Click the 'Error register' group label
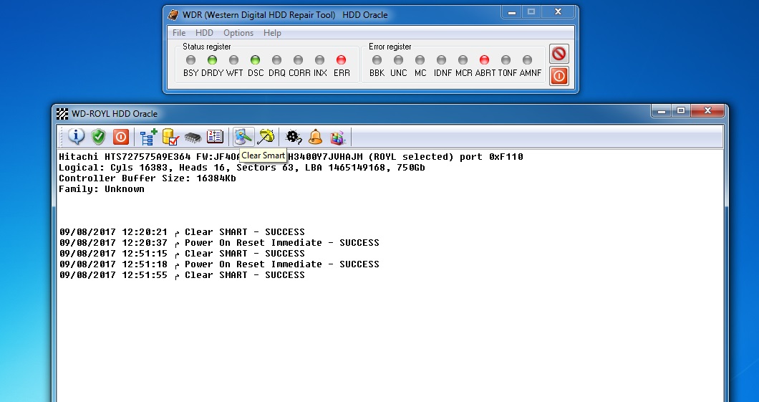 point(390,47)
